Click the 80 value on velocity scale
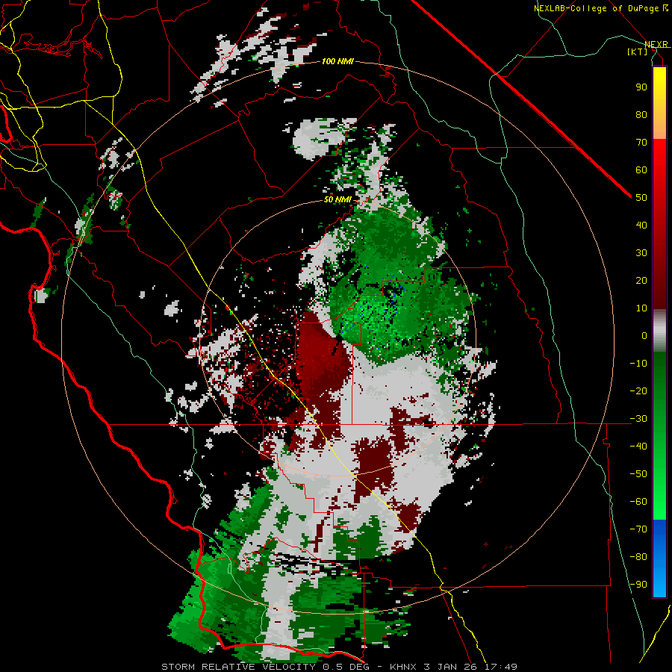This screenshot has height=672, width=672. [x=641, y=115]
